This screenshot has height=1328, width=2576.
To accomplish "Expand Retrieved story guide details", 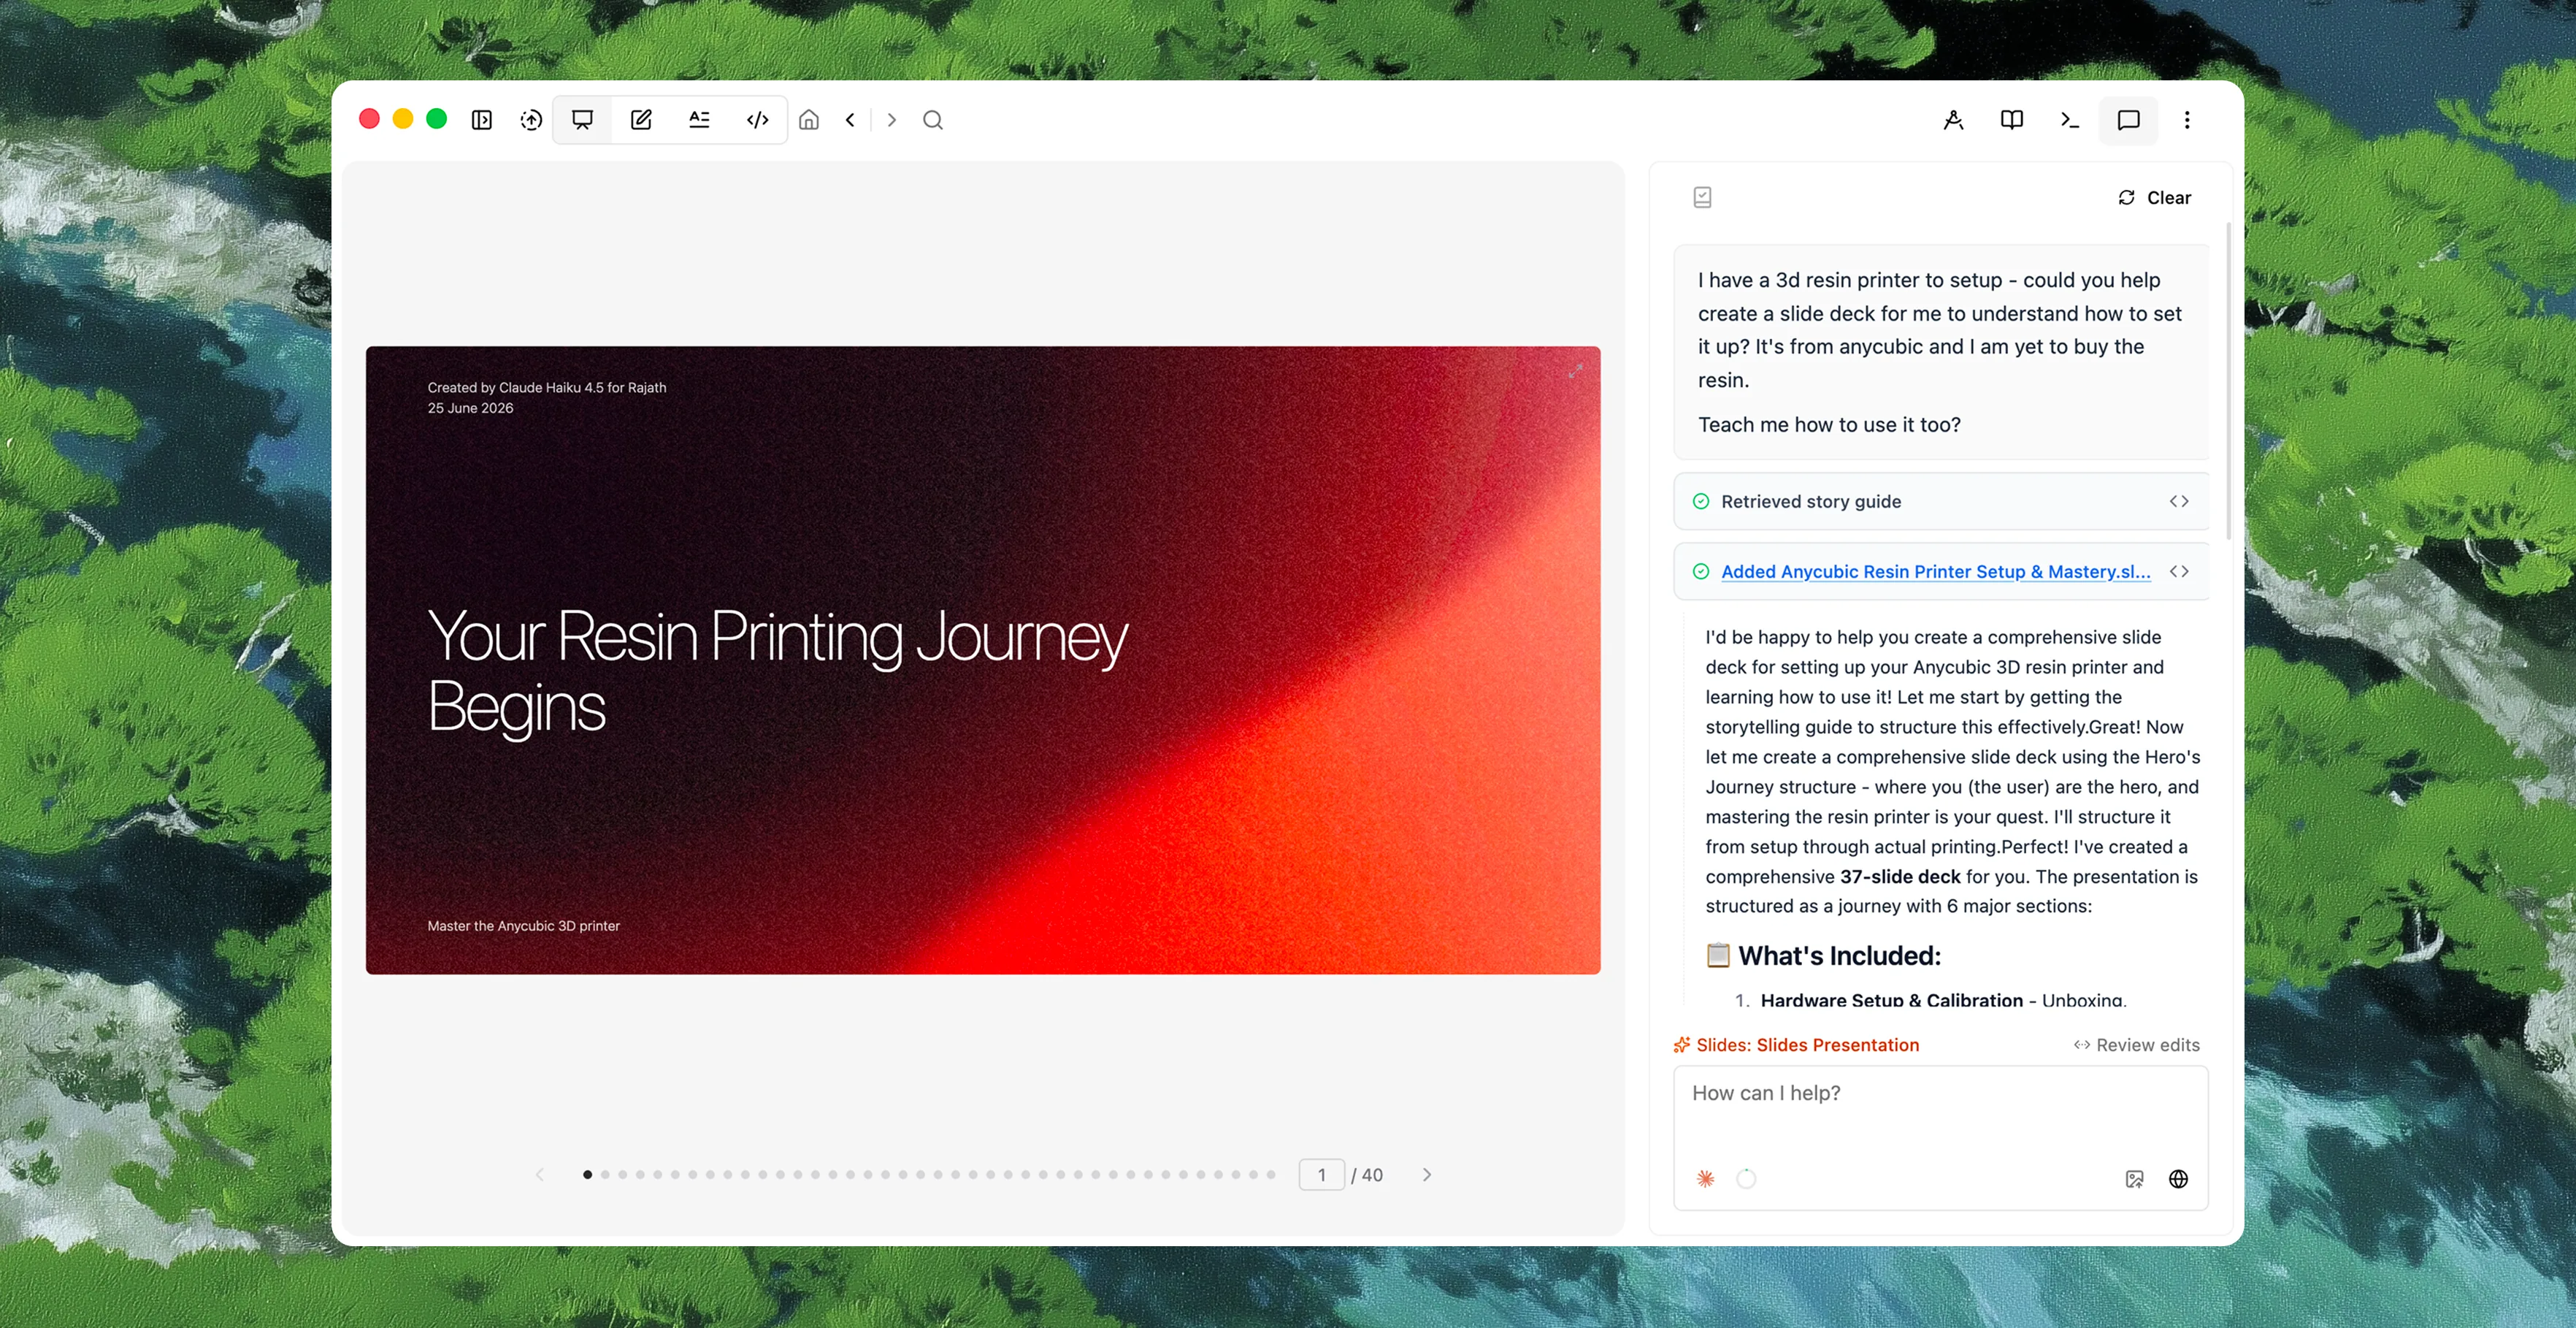I will click(2179, 501).
